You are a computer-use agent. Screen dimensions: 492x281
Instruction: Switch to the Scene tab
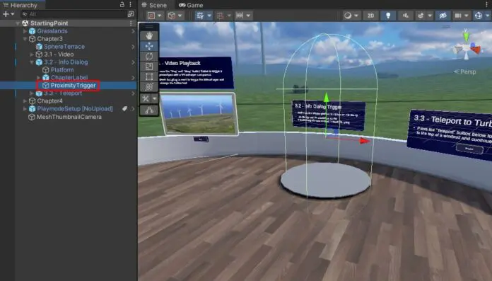(x=154, y=5)
